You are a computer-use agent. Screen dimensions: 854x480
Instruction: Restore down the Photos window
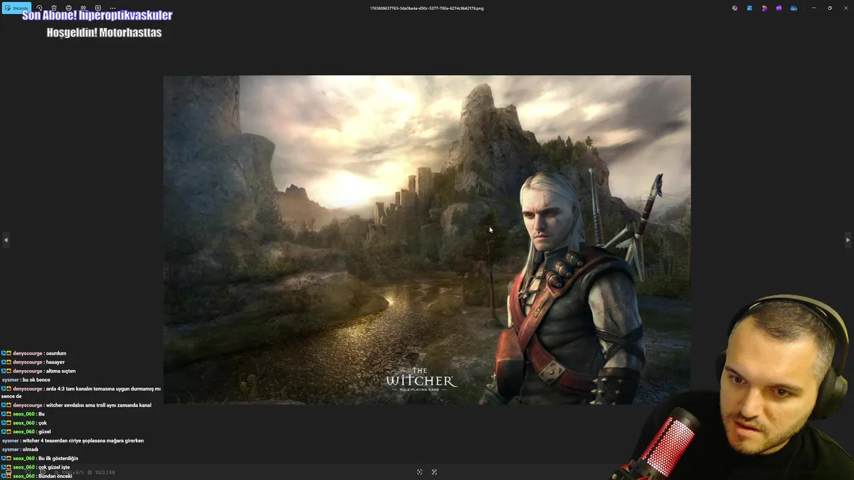point(830,8)
